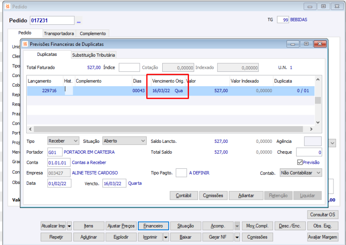Click the horizontal scrollbar track of the grid
346x245 pixels.
click(168, 129)
